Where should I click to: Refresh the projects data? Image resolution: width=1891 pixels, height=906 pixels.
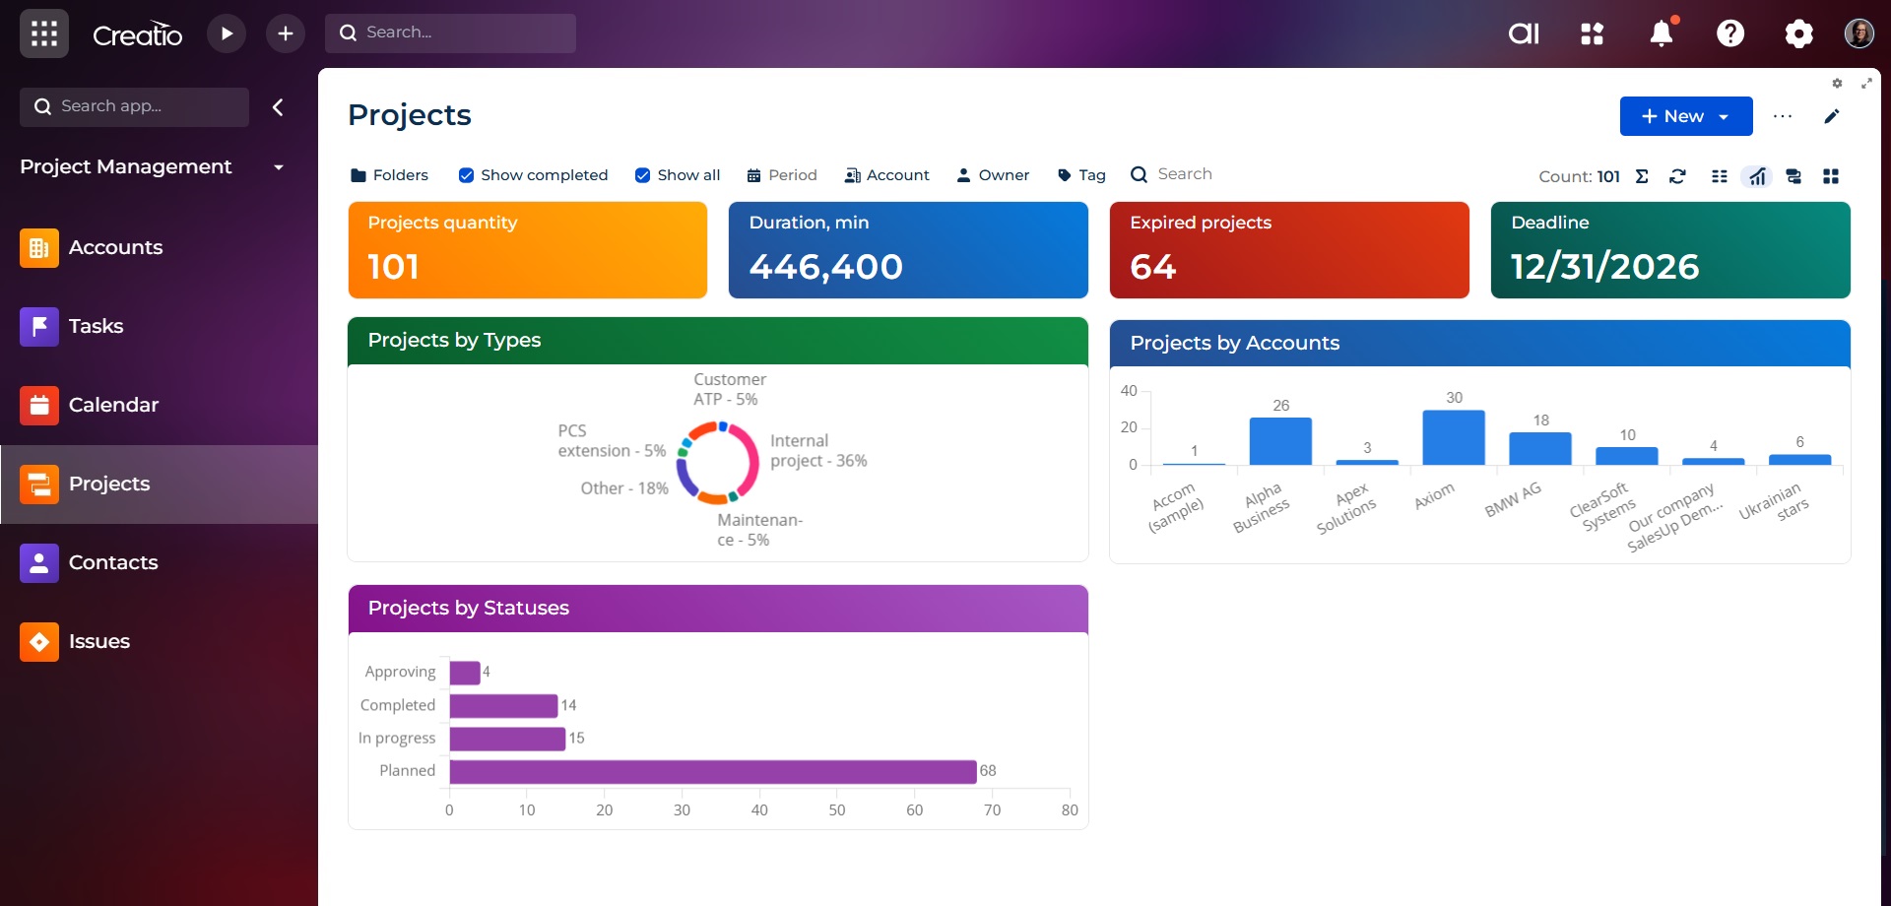1678,176
